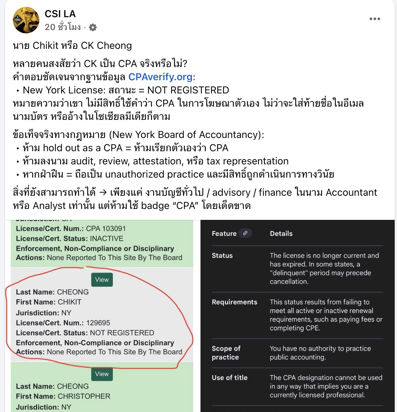Open the left CPAverify screenshot image
The width and height of the screenshot is (397, 412).
pyautogui.click(x=102, y=316)
